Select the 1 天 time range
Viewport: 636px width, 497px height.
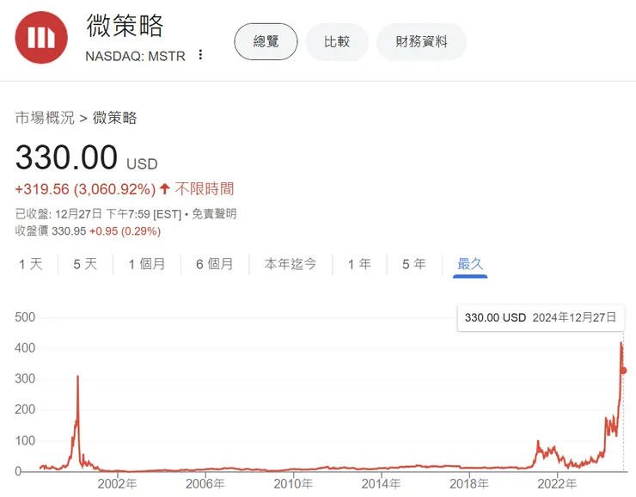coord(31,264)
